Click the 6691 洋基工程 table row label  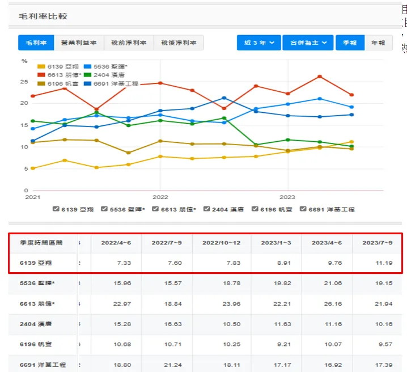pyautogui.click(x=43, y=365)
